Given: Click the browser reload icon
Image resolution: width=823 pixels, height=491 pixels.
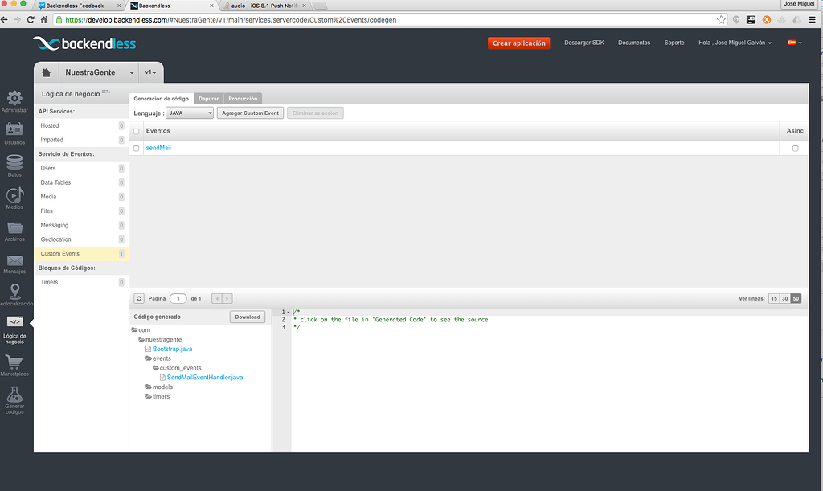Looking at the screenshot, I should [x=31, y=19].
